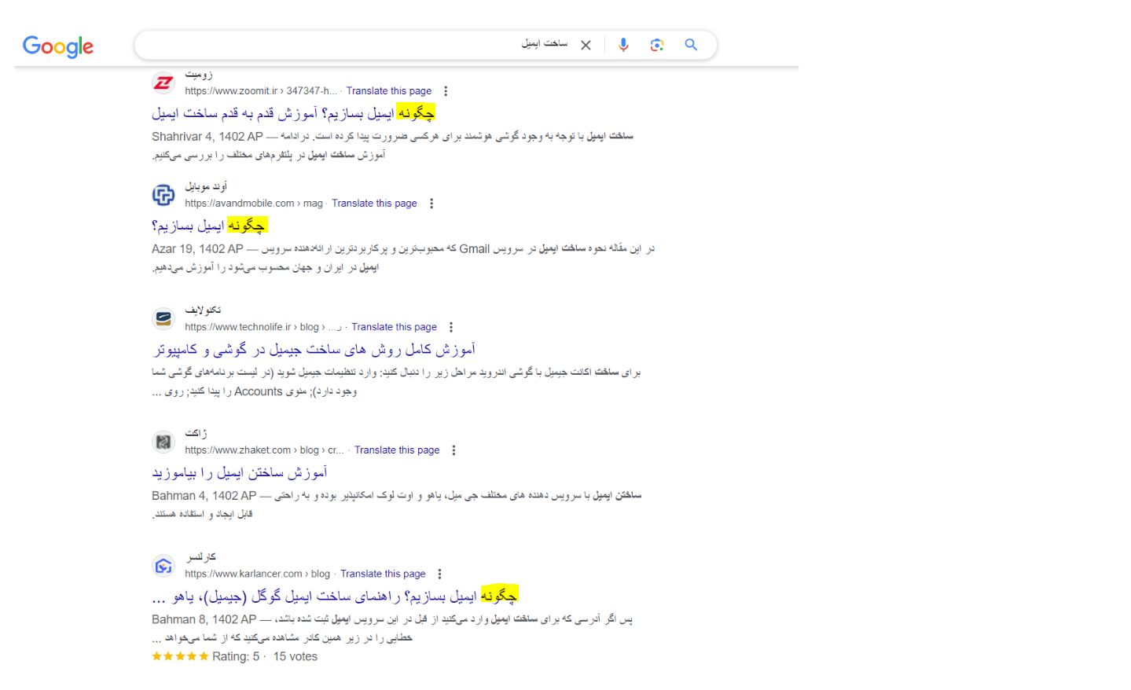Translate the avandmobile.com result page
Viewport: 1131px width, 690px height.
coord(374,204)
